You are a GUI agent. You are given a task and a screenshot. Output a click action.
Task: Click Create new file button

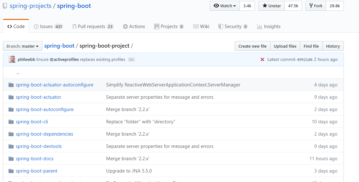click(x=252, y=46)
